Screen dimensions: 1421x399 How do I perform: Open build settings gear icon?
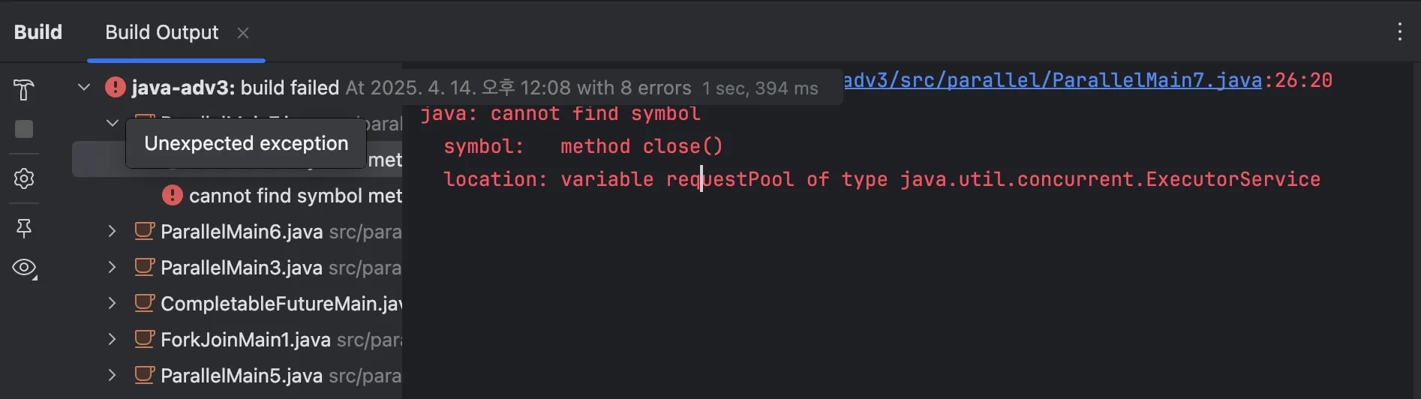click(24, 178)
